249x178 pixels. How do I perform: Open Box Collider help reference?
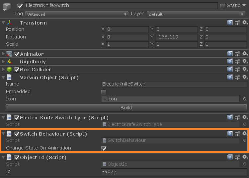pos(230,70)
